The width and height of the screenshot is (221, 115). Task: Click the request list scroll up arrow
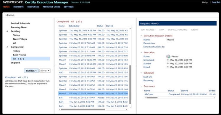(130, 28)
